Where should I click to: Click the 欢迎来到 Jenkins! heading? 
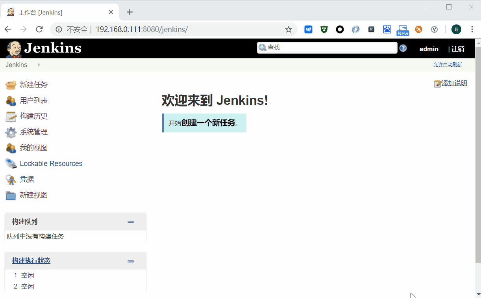215,101
